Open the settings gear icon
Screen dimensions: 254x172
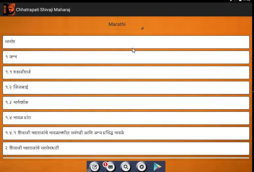click(x=142, y=167)
